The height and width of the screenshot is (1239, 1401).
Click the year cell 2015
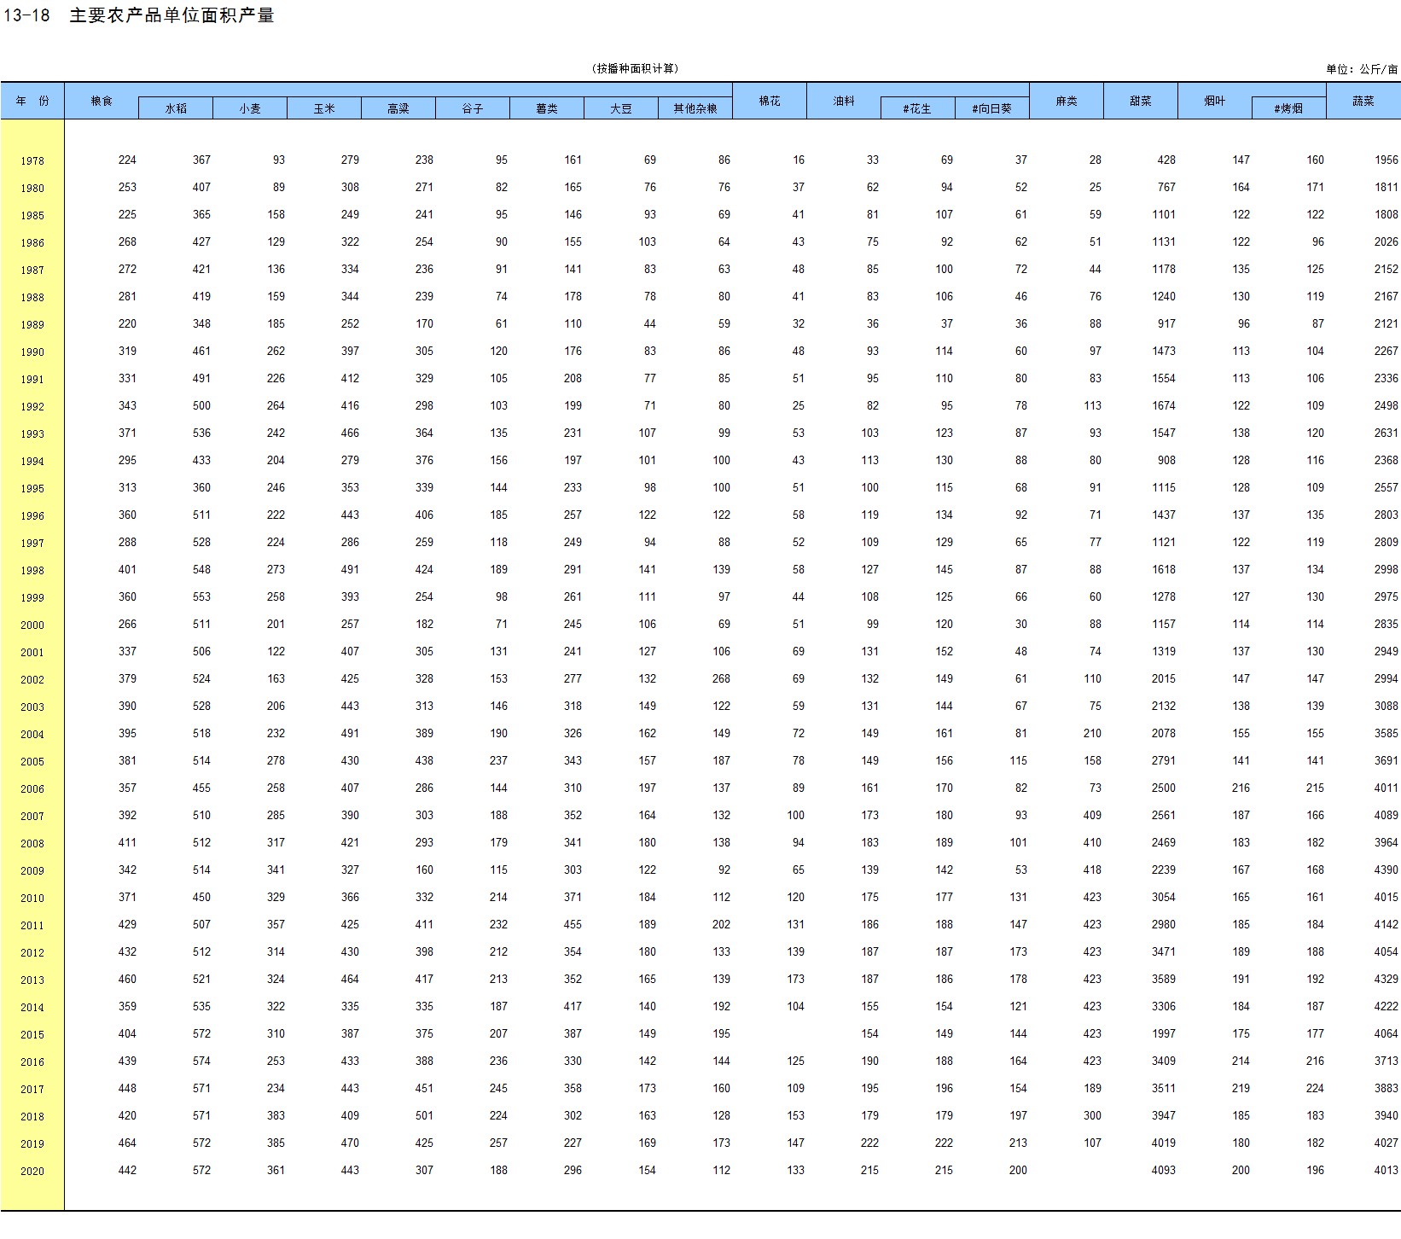click(32, 1034)
